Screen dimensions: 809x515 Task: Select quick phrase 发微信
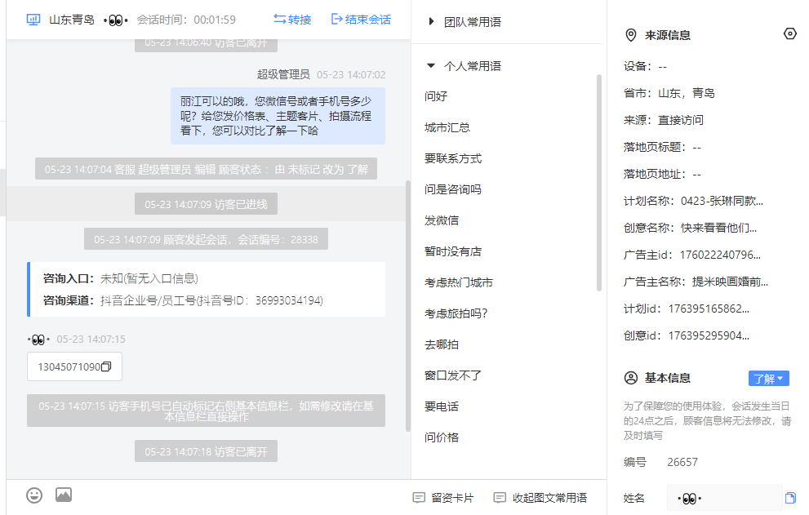click(442, 220)
